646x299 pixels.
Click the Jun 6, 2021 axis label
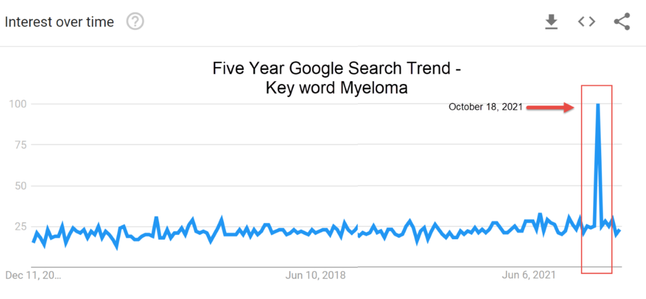529,276
